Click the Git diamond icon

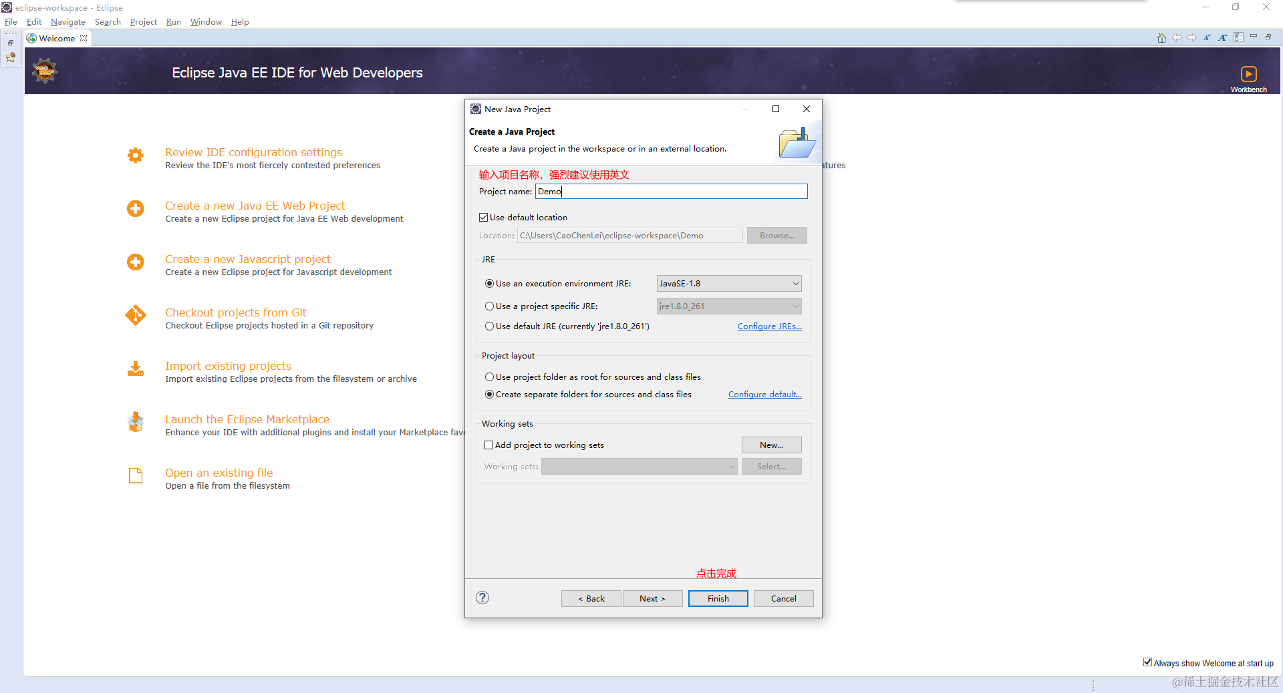tap(136, 315)
